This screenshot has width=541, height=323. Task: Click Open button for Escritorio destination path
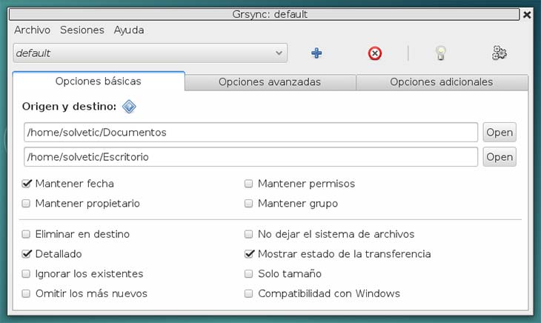tap(499, 157)
